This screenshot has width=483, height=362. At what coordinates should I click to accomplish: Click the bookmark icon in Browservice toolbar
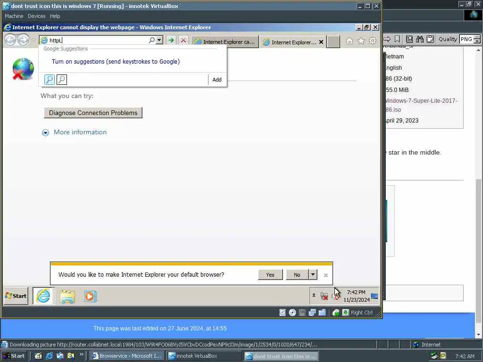[397, 39]
